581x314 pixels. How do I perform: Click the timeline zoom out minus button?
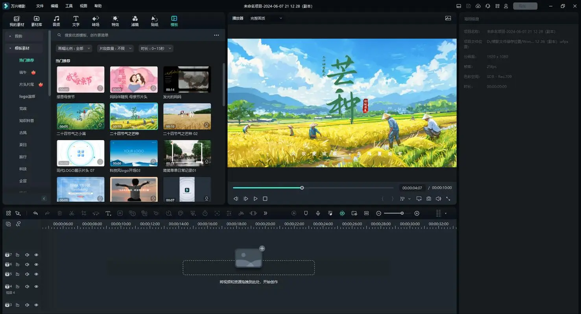(x=378, y=213)
